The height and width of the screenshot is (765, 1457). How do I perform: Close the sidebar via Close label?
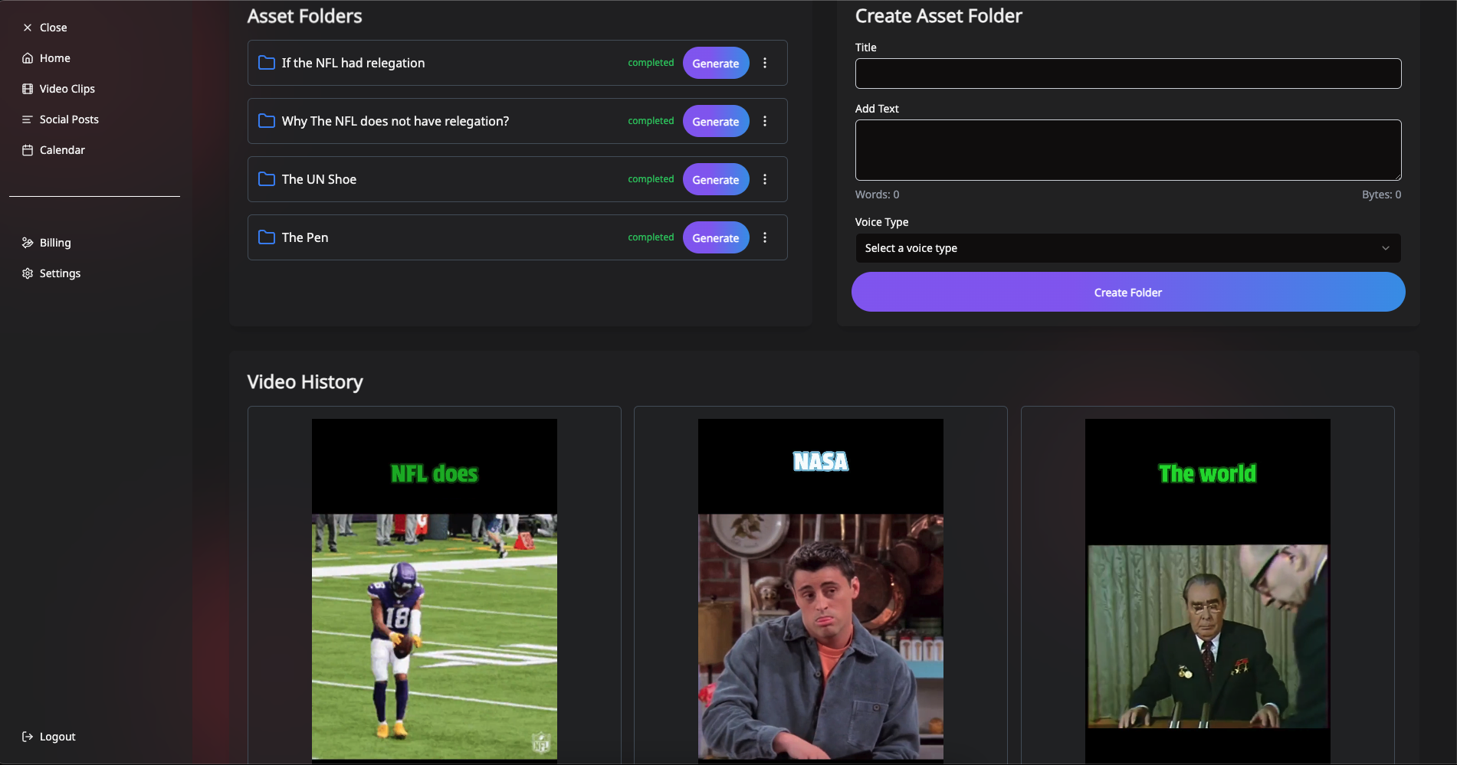coord(54,28)
